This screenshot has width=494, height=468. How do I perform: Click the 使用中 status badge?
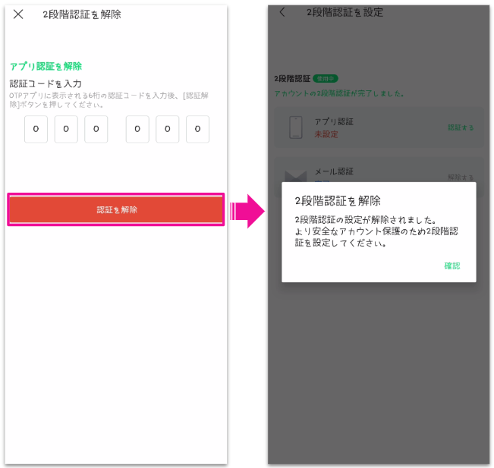pyautogui.click(x=326, y=78)
